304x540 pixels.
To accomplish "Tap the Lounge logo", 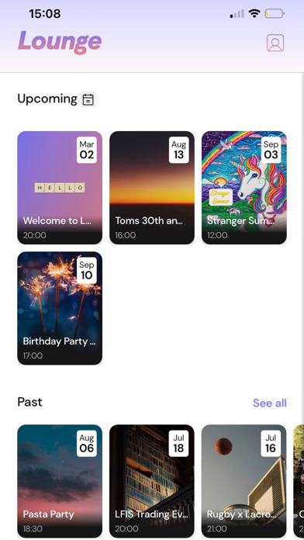I will pyautogui.click(x=60, y=42).
